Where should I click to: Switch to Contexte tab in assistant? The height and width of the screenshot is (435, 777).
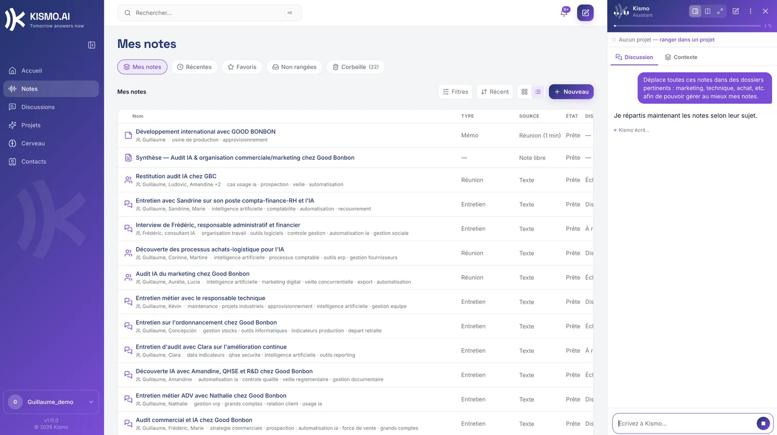[x=681, y=57]
